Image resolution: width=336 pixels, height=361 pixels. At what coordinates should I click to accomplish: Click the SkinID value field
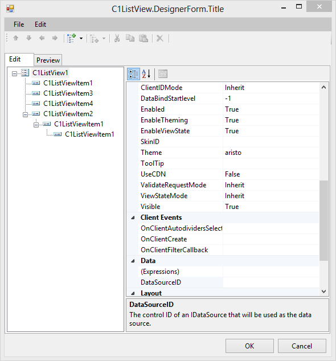(x=271, y=142)
